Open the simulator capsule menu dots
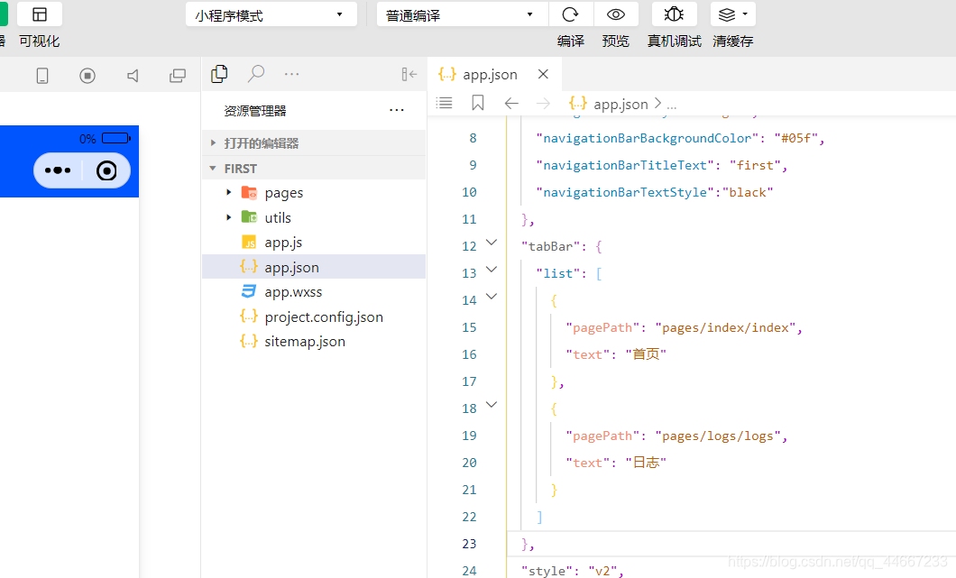956x578 pixels. pyautogui.click(x=58, y=170)
